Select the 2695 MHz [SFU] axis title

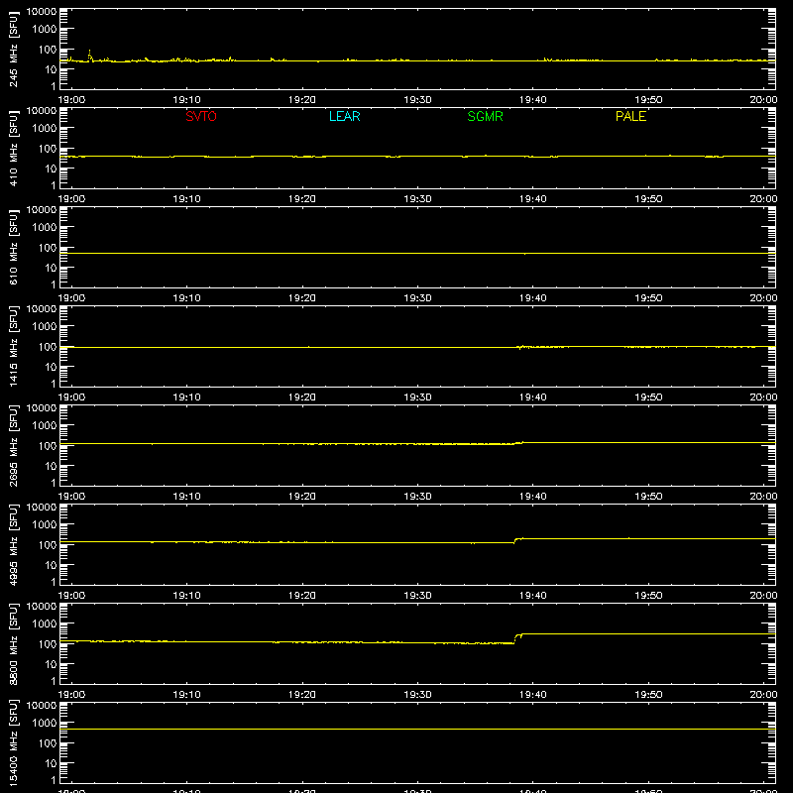pos(13,445)
